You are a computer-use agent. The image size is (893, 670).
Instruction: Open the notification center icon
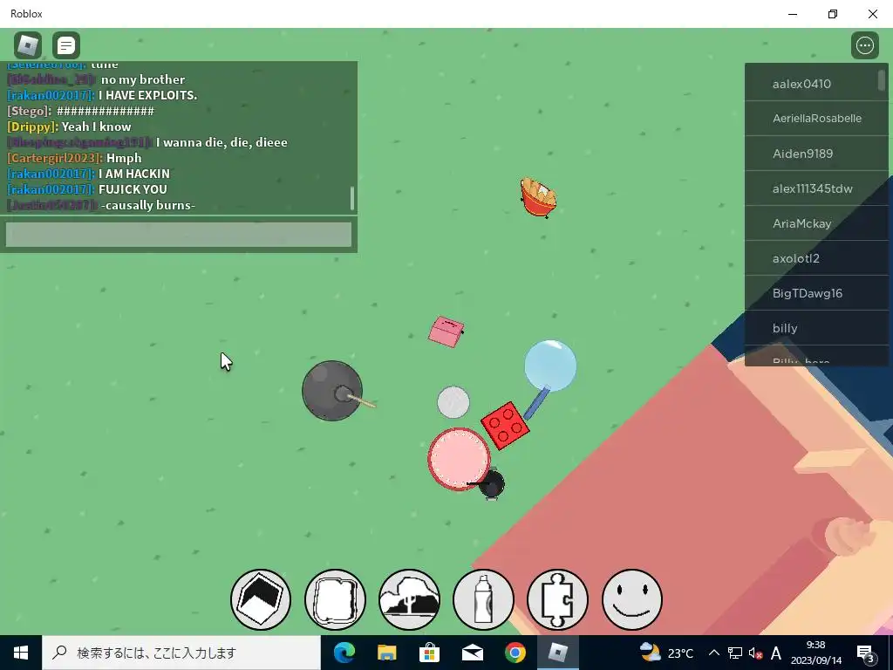[866, 653]
